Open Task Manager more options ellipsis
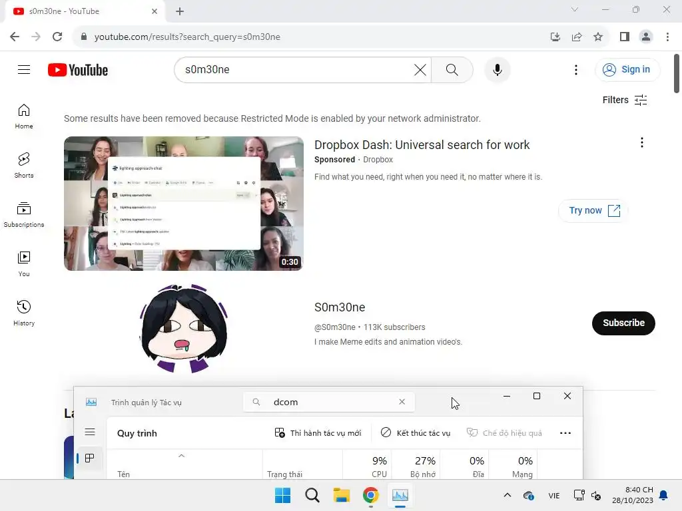 pyautogui.click(x=565, y=432)
